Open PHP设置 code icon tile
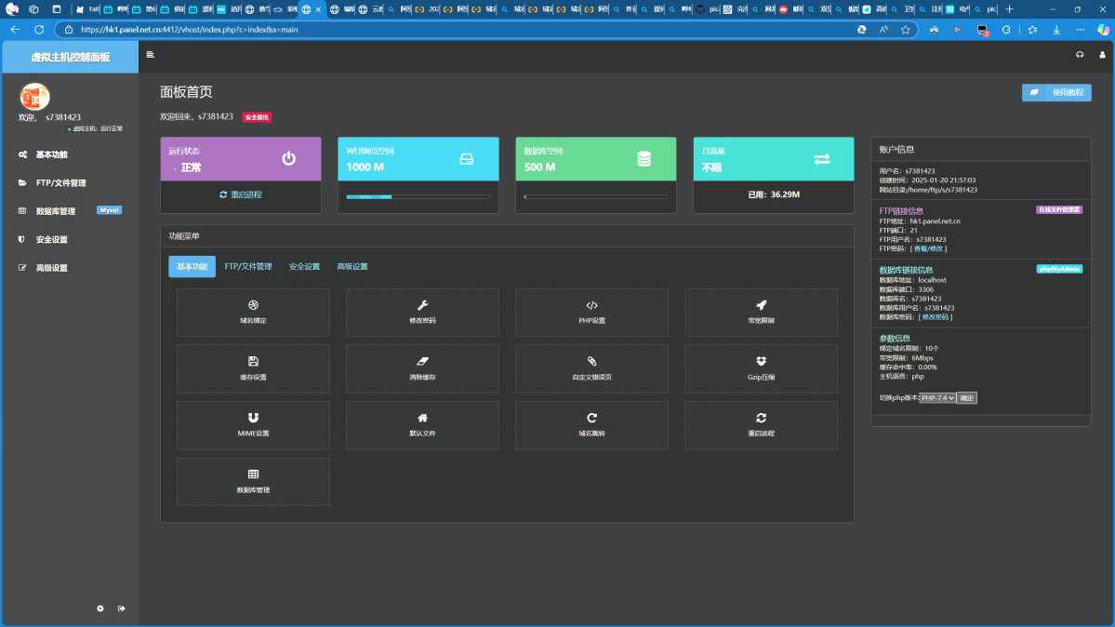Image resolution: width=1115 pixels, height=627 pixels. click(x=591, y=312)
